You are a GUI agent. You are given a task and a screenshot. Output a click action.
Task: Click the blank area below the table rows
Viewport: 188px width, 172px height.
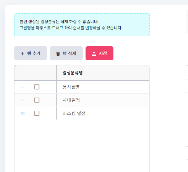(x=81, y=144)
